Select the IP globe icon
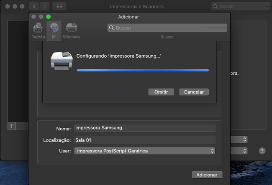 coord(54,28)
